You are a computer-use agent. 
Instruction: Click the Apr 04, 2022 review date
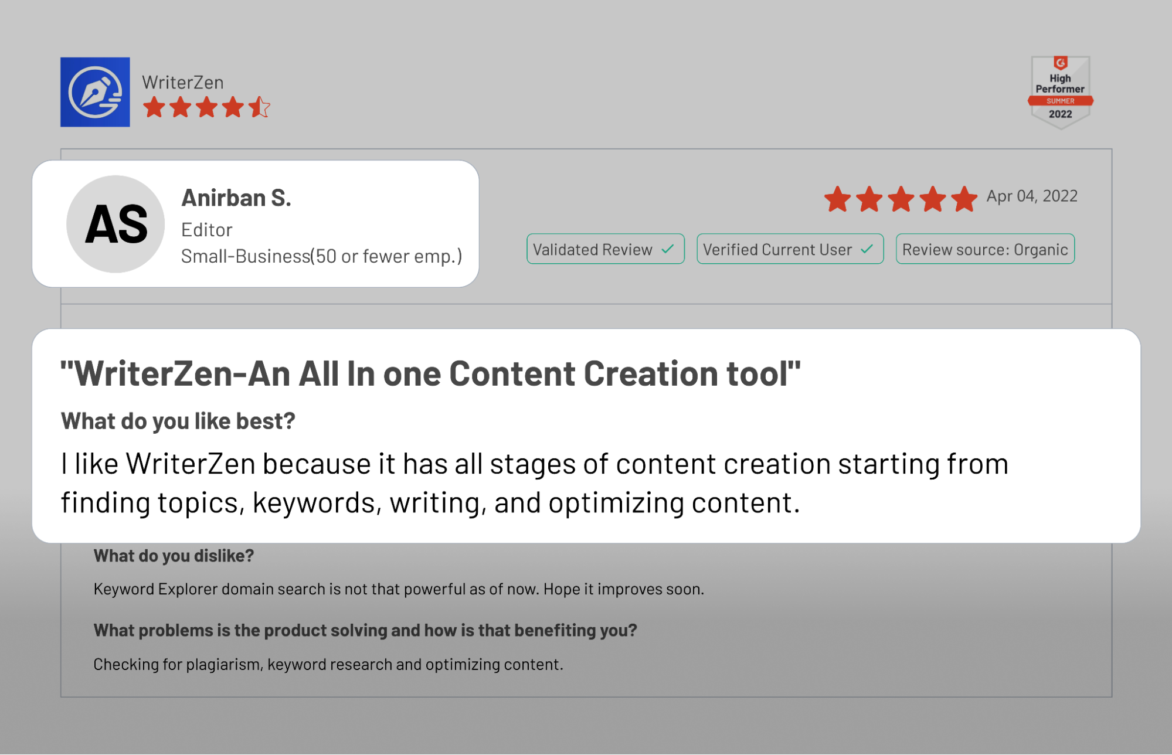[x=1032, y=196]
